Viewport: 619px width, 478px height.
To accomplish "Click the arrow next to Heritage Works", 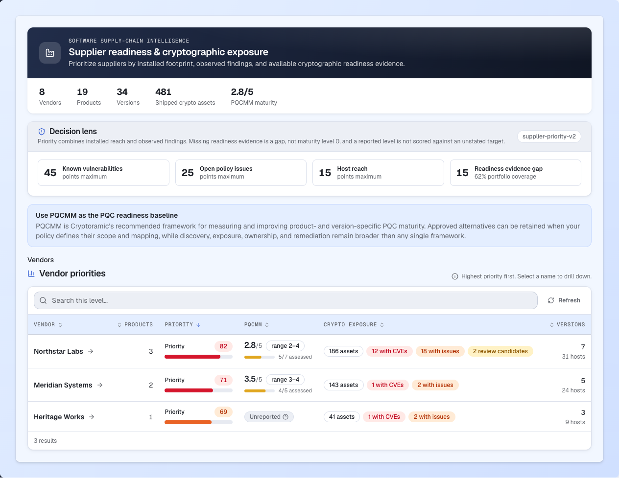I will (x=92, y=417).
